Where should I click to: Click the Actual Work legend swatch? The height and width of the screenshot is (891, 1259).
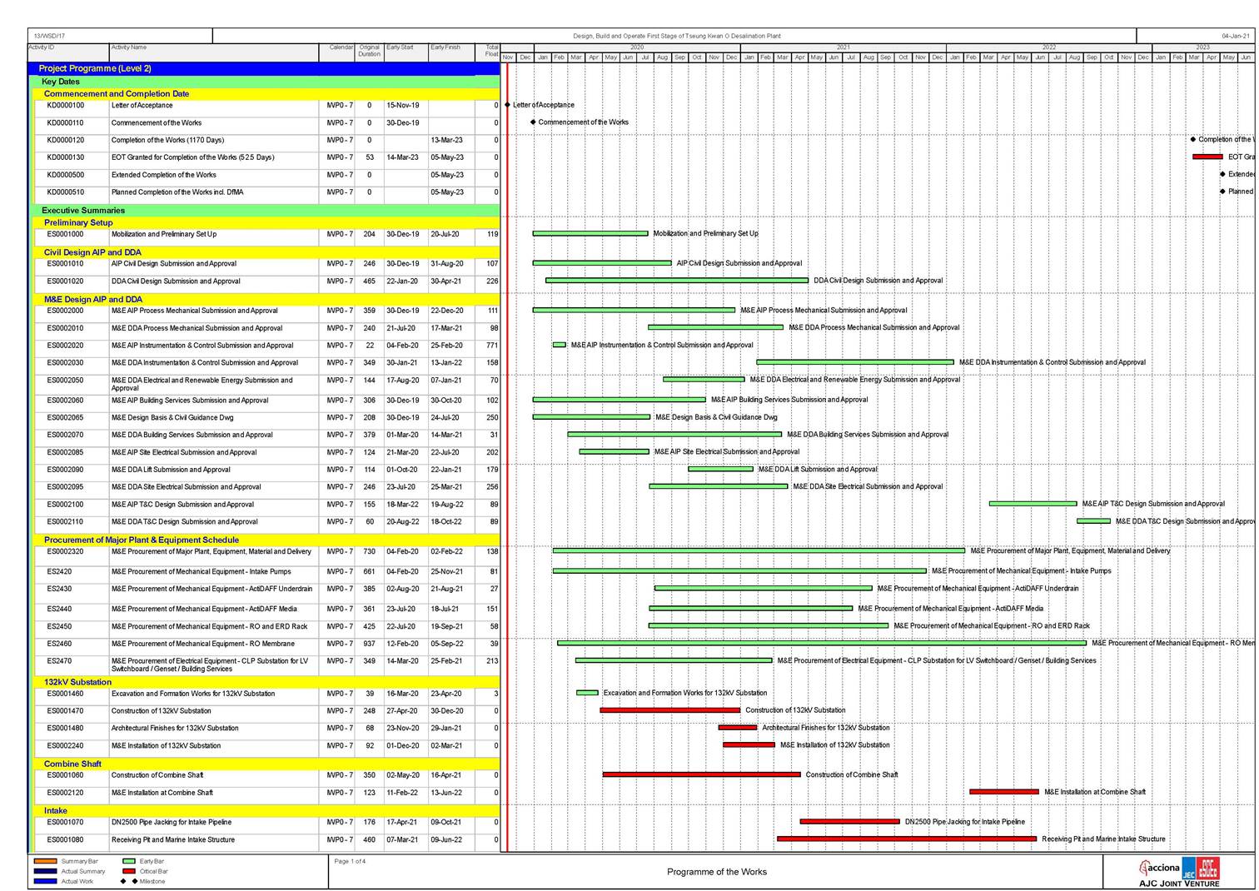[45, 881]
